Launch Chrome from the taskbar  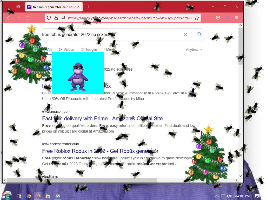pos(29,196)
